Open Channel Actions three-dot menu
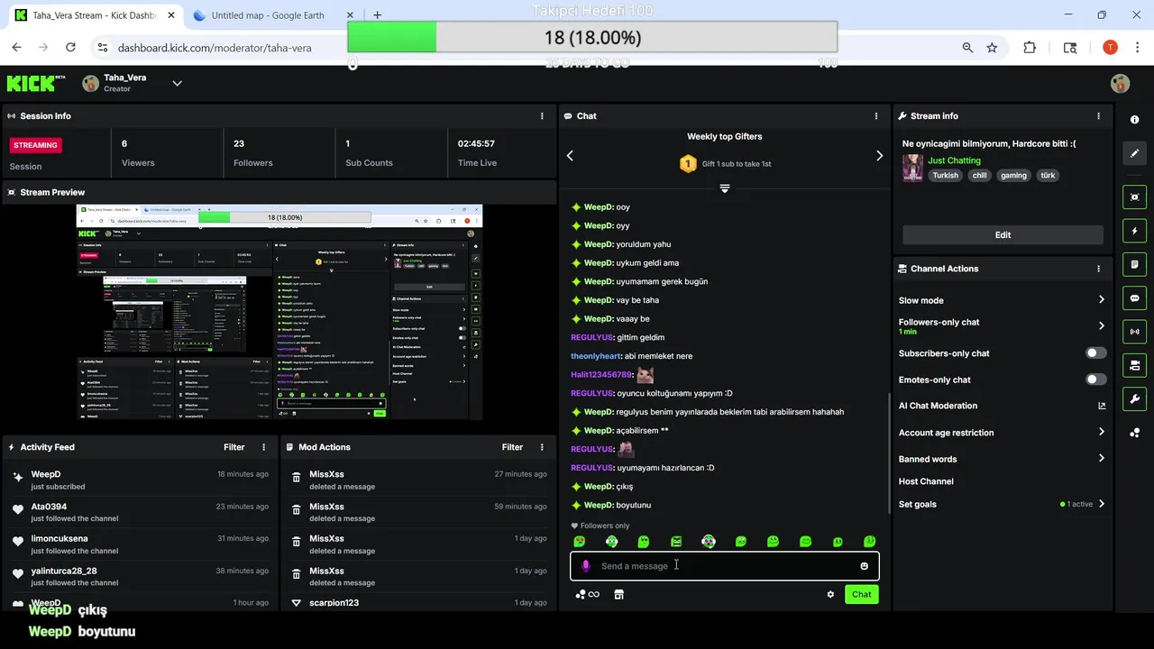 1098,269
